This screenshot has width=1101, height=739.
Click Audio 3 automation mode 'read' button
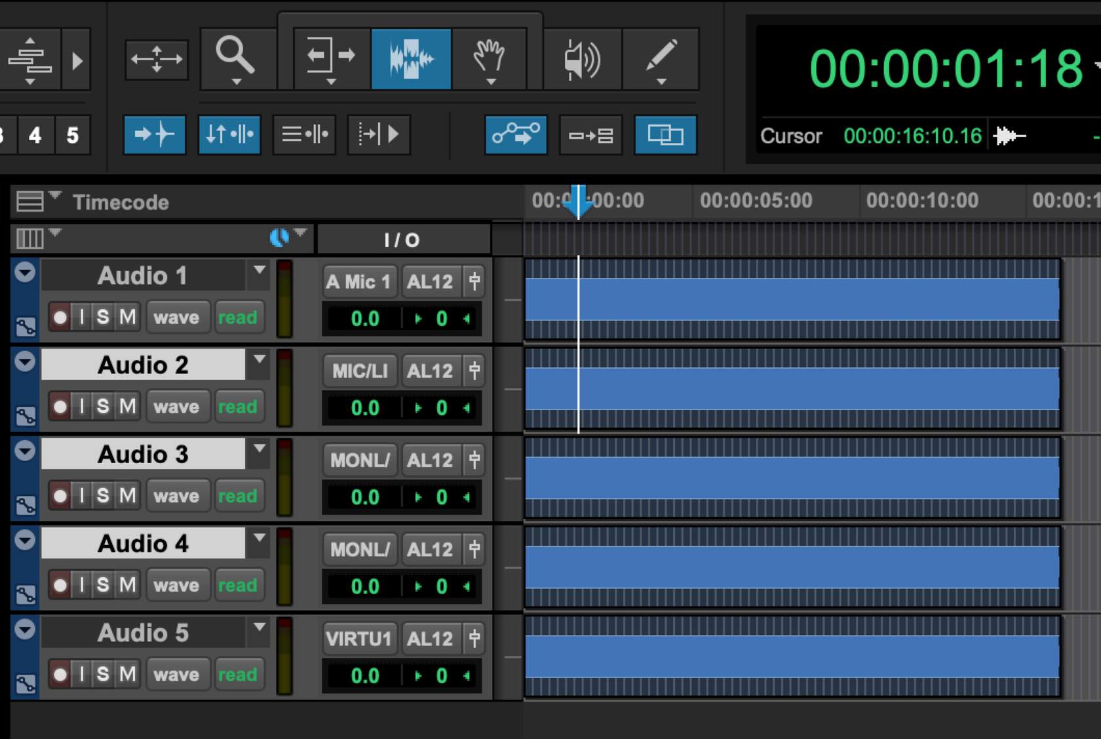click(x=238, y=496)
